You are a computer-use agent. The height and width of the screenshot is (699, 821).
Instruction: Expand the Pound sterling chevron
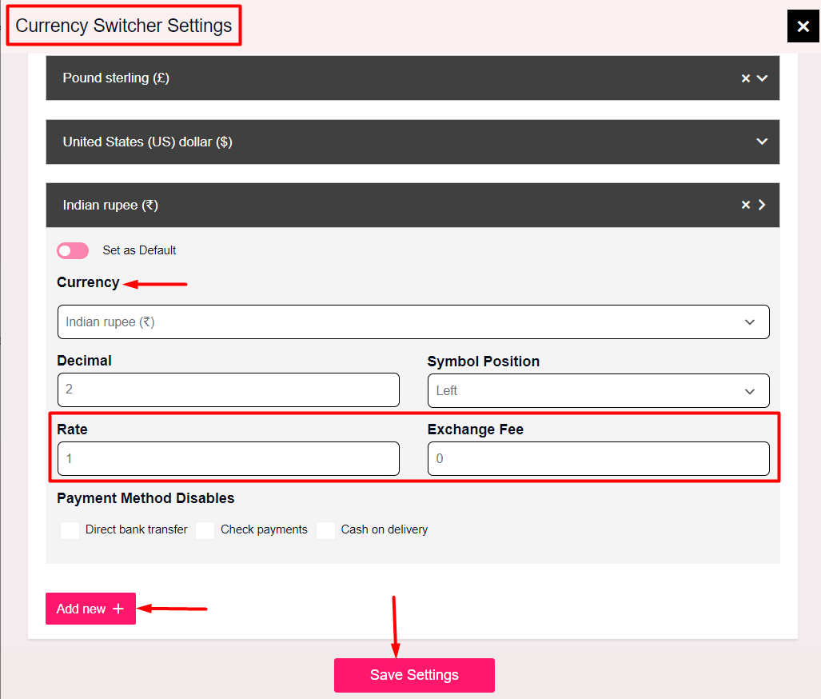pyautogui.click(x=762, y=78)
